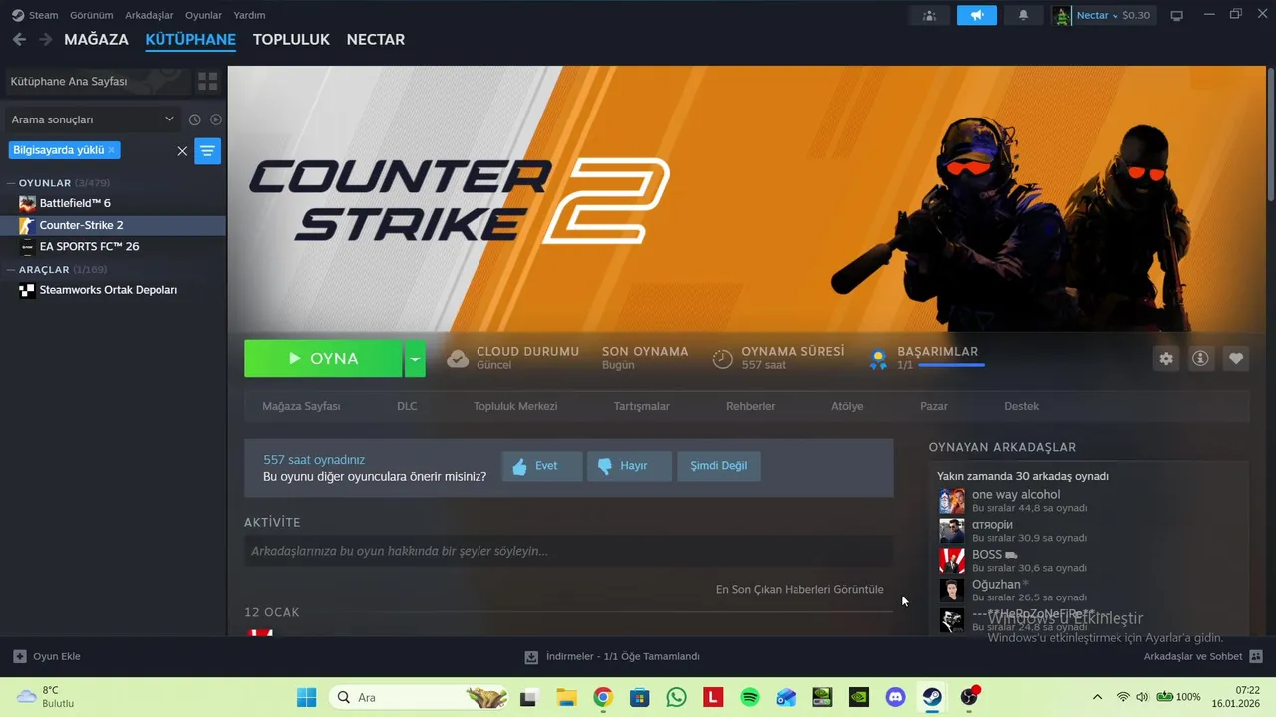Click the green OYNA play button
The image size is (1276, 717).
tap(323, 358)
